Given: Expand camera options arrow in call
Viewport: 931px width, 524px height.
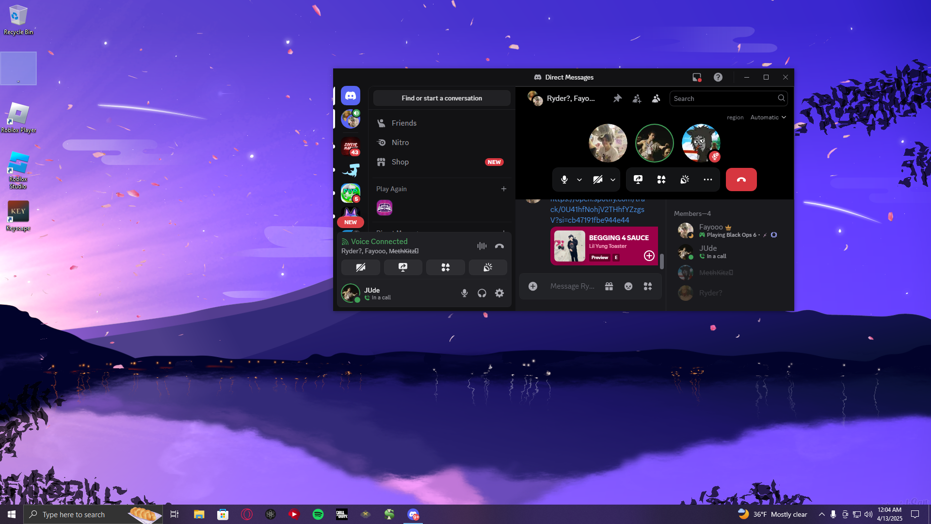Looking at the screenshot, I should (613, 180).
